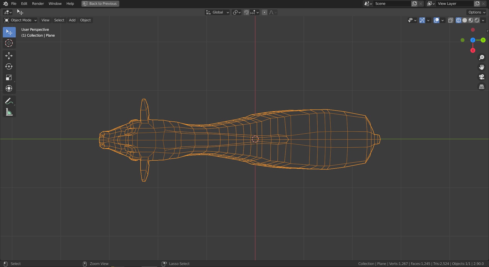Image resolution: width=489 pixels, height=267 pixels.
Task: Toggle camera view with camera icon
Action: click(x=481, y=77)
